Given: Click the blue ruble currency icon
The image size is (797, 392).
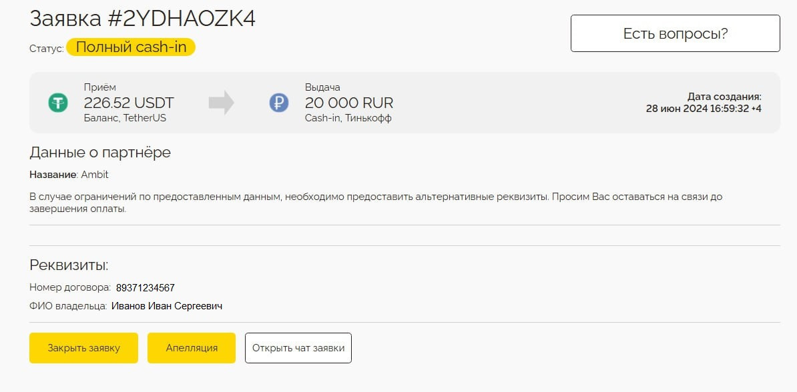Looking at the screenshot, I should click(x=279, y=103).
